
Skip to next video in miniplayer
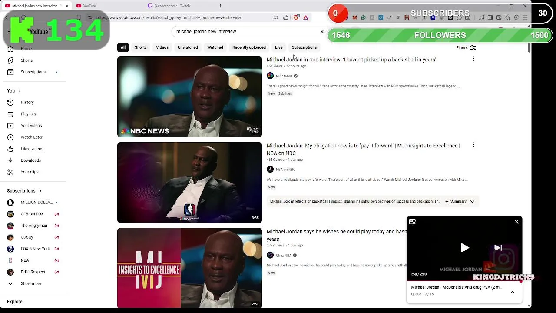click(498, 248)
